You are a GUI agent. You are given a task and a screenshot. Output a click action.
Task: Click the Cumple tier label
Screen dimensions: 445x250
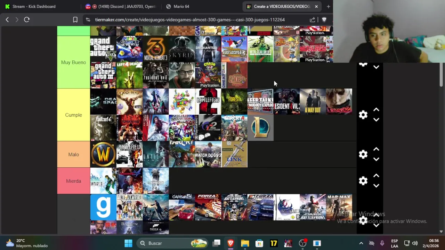click(x=73, y=115)
